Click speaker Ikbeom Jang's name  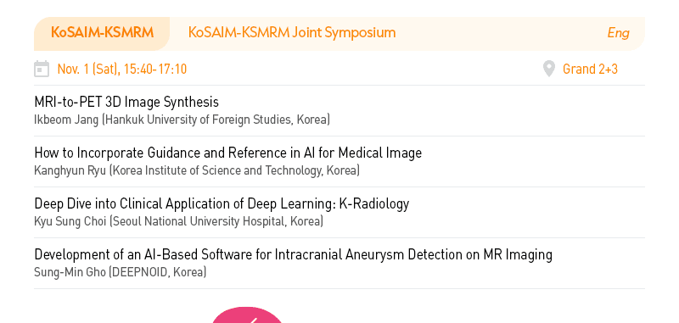pyautogui.click(x=66, y=120)
